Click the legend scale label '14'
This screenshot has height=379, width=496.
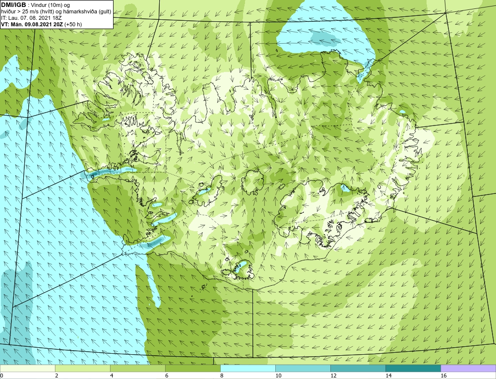(x=388, y=376)
